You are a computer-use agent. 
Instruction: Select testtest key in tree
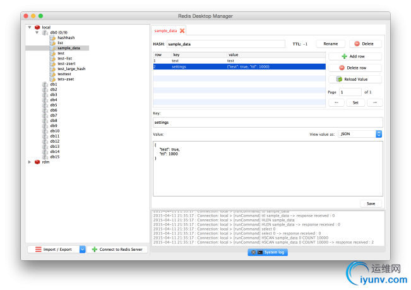(64, 74)
